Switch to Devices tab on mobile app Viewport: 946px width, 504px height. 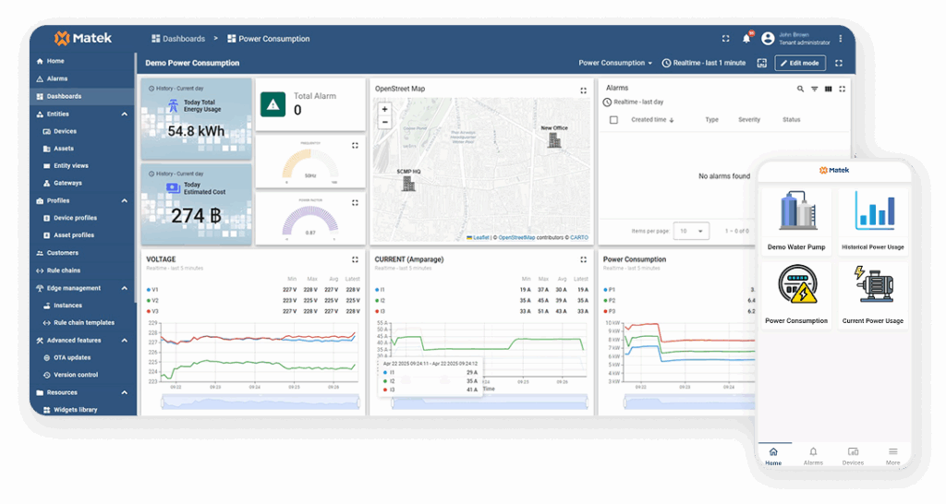tap(853, 454)
